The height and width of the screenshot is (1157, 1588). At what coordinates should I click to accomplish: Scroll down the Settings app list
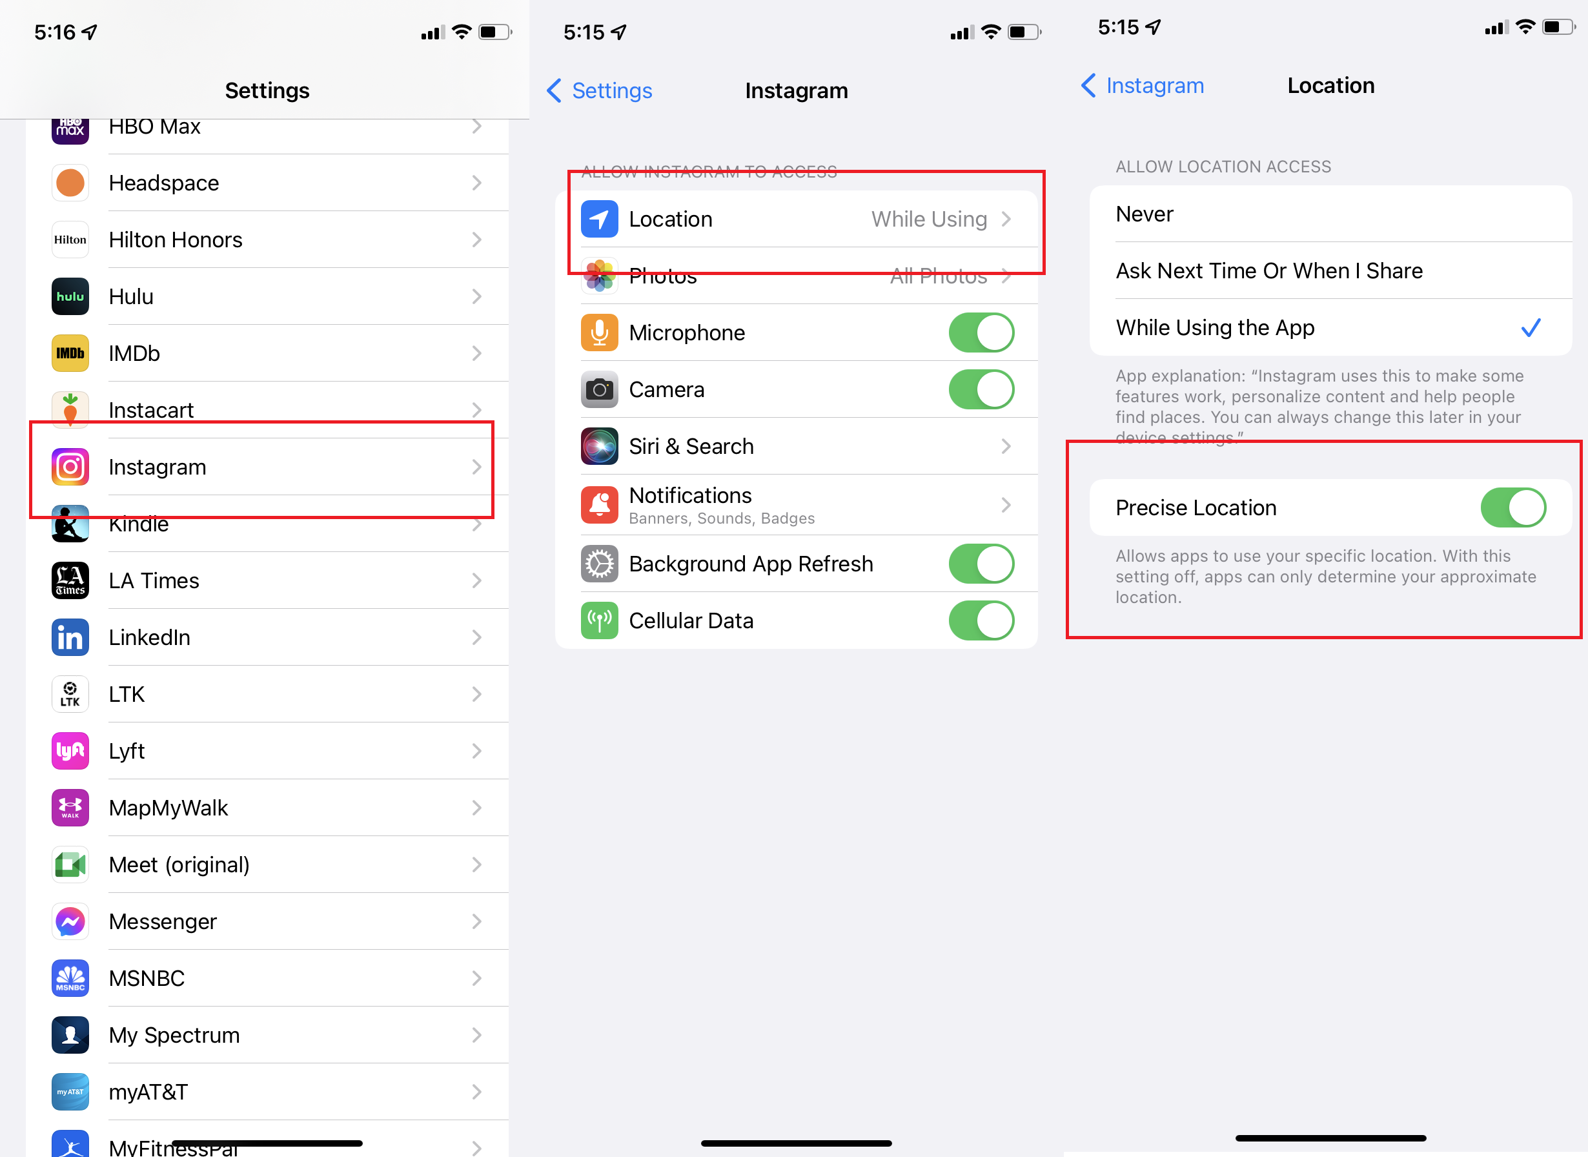[x=265, y=740]
